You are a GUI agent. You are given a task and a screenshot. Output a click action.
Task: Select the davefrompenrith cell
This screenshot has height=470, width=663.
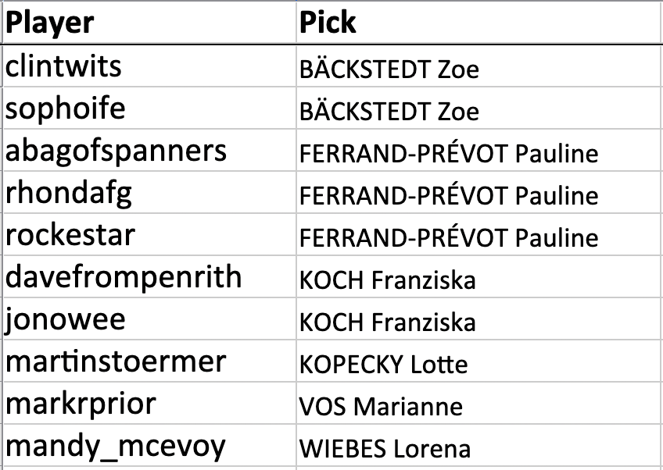point(149,277)
